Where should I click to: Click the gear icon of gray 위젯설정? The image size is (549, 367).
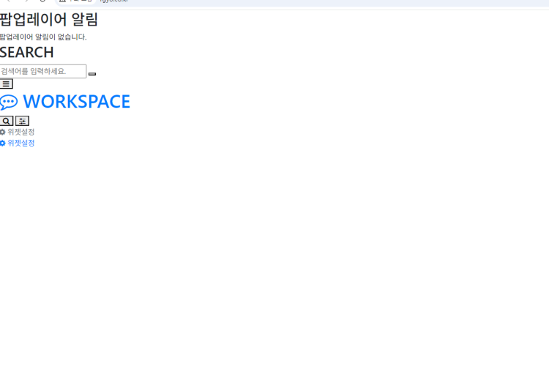pos(2,132)
